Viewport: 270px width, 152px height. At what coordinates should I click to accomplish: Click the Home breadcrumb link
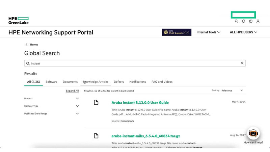tap(34, 45)
